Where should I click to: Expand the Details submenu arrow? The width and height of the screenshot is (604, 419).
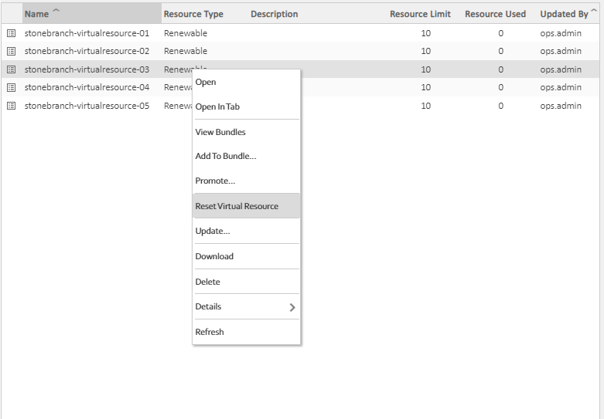pyautogui.click(x=292, y=307)
